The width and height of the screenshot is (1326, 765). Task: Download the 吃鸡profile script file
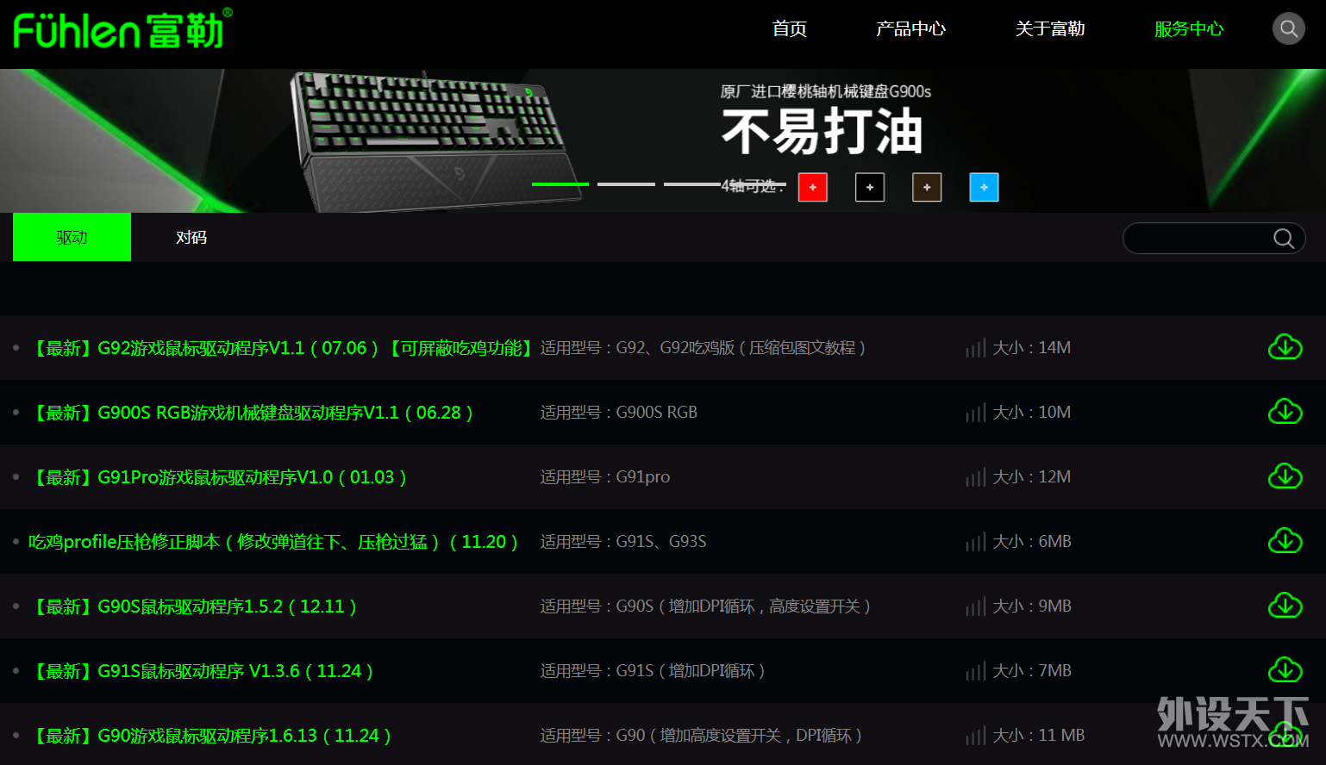[1285, 541]
